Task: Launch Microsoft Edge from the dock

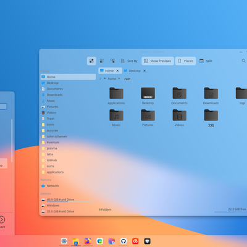Action: [99, 241]
